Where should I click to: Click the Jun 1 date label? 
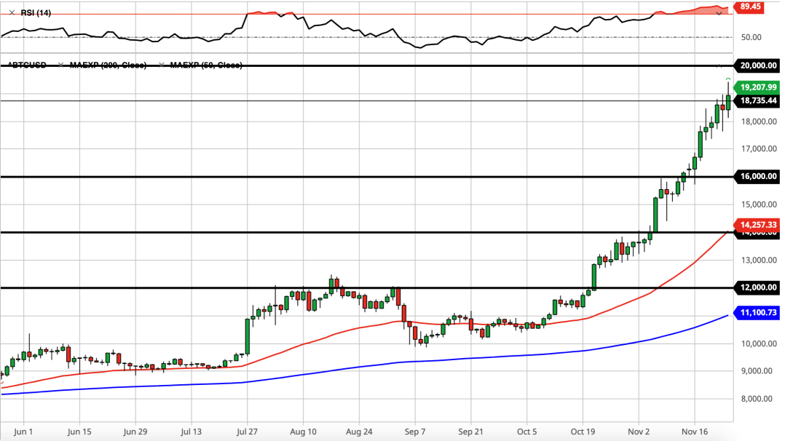pos(23,432)
